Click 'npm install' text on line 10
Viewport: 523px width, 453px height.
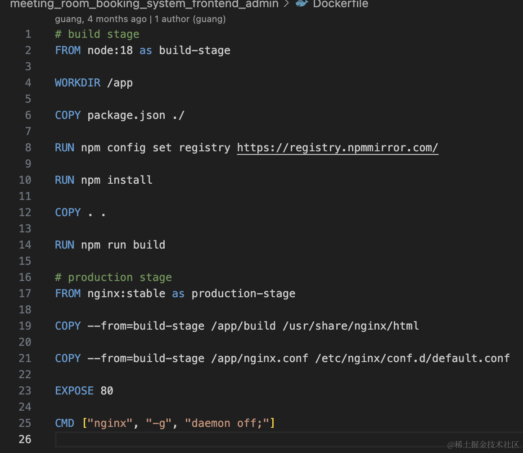pos(117,180)
